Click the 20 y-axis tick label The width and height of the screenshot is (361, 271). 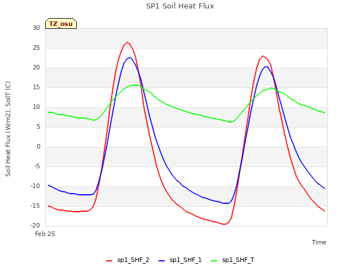tap(36, 68)
